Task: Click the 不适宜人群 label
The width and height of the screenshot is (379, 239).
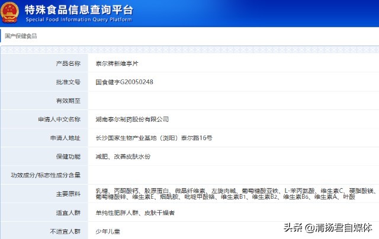Action: (x=65, y=231)
